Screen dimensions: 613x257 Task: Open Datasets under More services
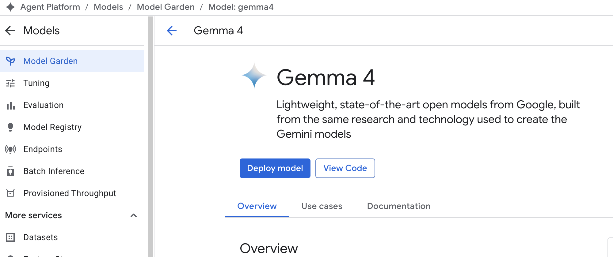click(72, 237)
